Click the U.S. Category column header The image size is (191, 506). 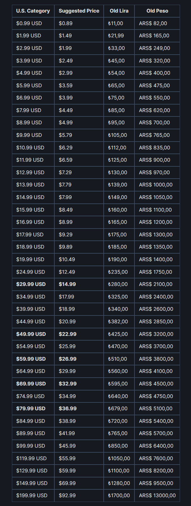click(33, 11)
